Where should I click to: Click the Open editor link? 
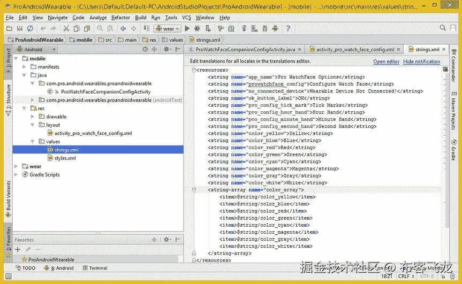pos(387,62)
